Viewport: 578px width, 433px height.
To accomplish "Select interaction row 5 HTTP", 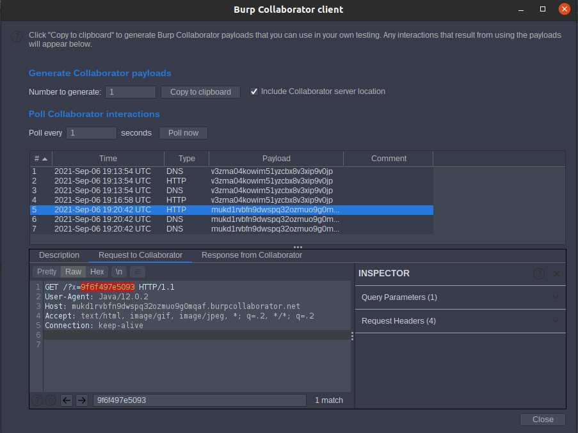I will [x=232, y=210].
